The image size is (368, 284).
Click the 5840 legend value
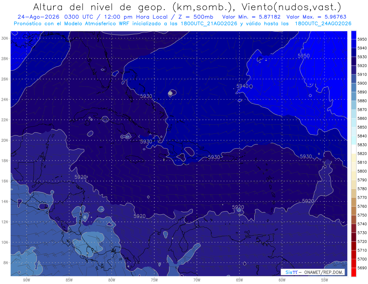[362, 136]
